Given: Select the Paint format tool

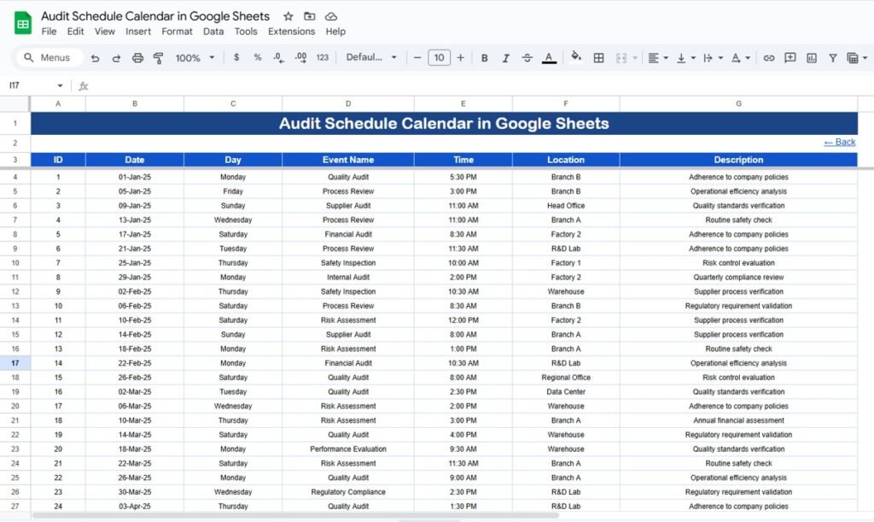Looking at the screenshot, I should pos(159,57).
